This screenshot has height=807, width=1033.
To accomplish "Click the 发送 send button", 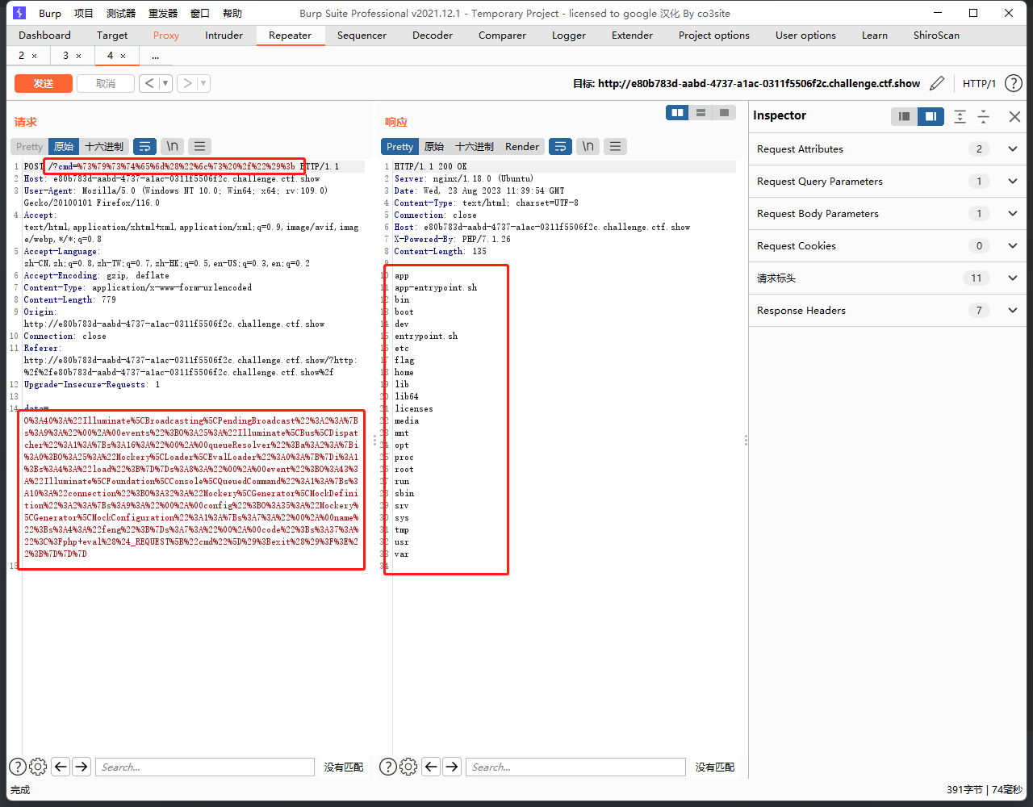I will click(x=44, y=83).
